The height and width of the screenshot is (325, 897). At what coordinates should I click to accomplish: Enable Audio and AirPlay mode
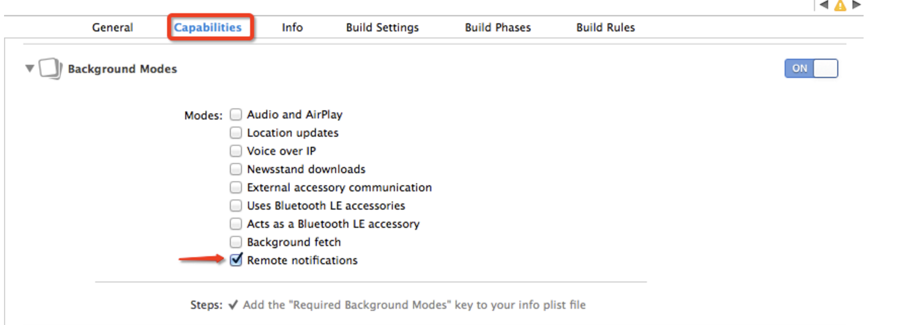236,114
